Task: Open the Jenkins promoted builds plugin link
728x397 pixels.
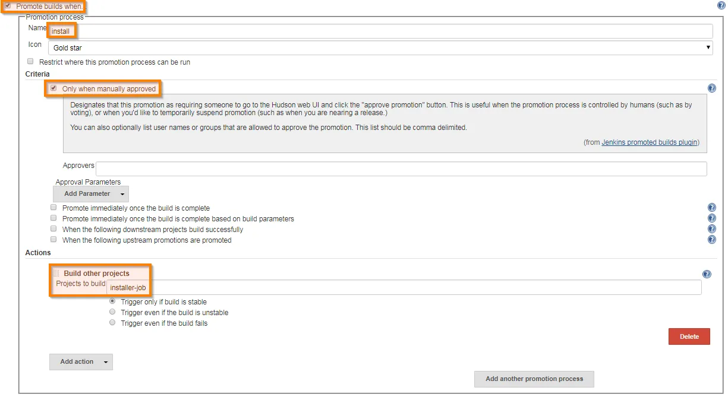Action: point(649,142)
